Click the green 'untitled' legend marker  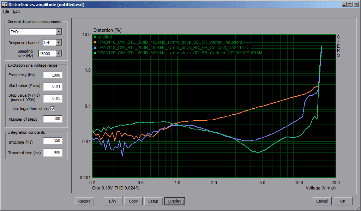[95, 37]
